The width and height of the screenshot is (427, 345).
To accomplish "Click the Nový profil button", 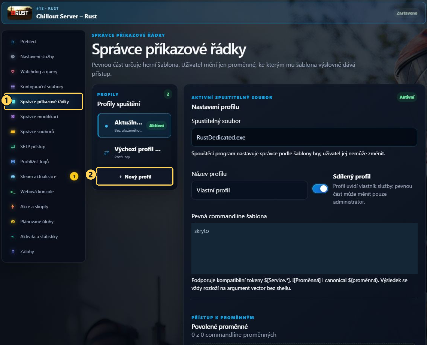I will (135, 177).
